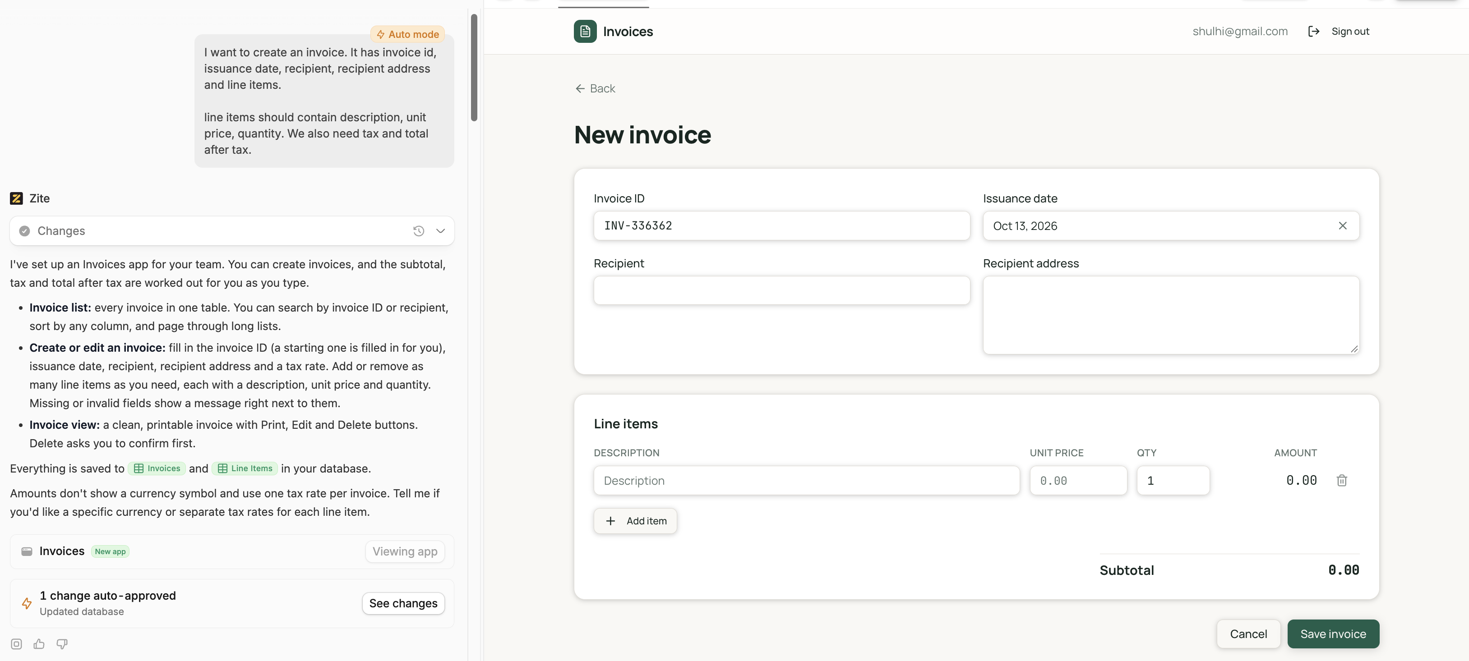Click the copy response icon below the message
The width and height of the screenshot is (1469, 661).
click(x=17, y=644)
